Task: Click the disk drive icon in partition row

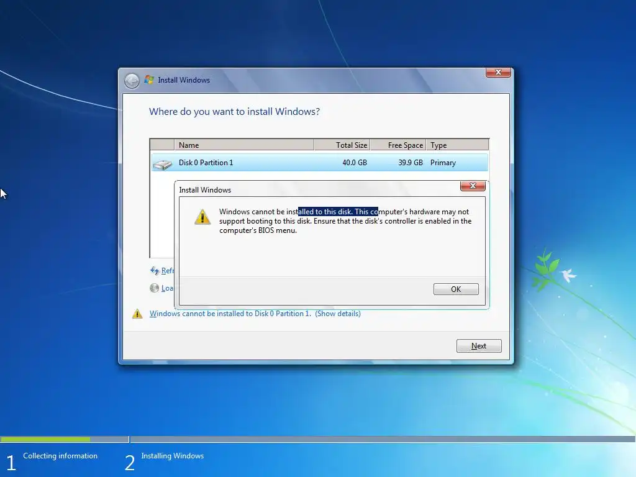Action: 163,164
